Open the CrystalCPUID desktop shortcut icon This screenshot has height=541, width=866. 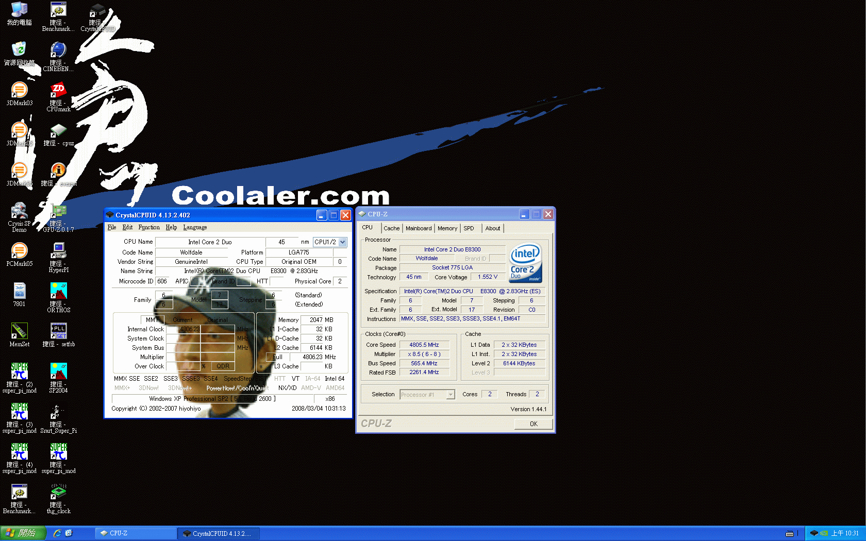point(97,16)
